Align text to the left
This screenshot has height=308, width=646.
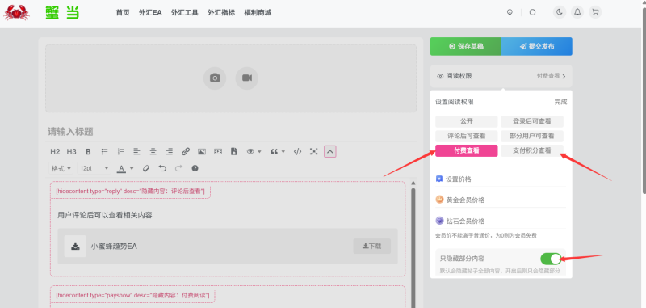136,152
